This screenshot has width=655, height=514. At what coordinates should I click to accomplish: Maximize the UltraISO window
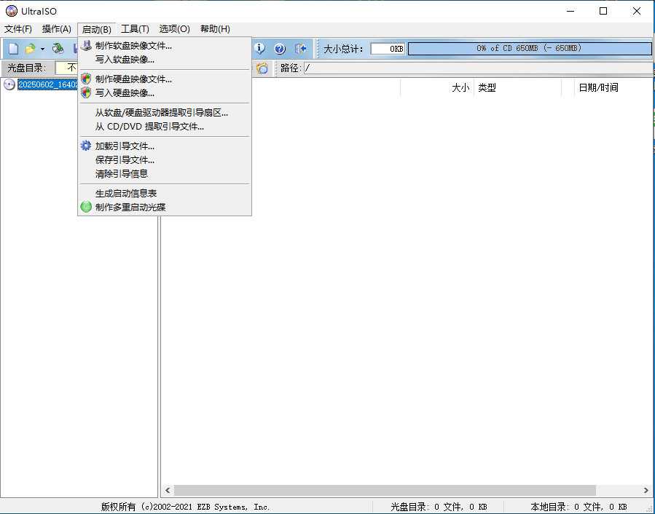(603, 11)
